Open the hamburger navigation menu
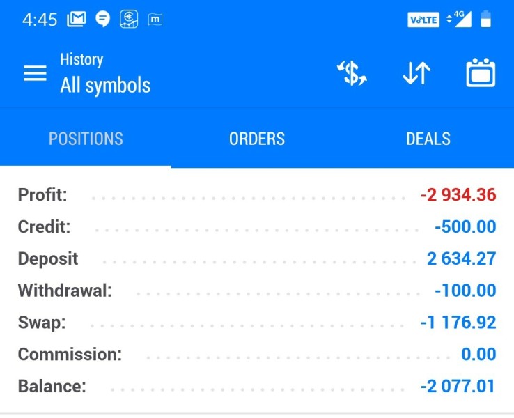514x418 pixels. (x=35, y=73)
